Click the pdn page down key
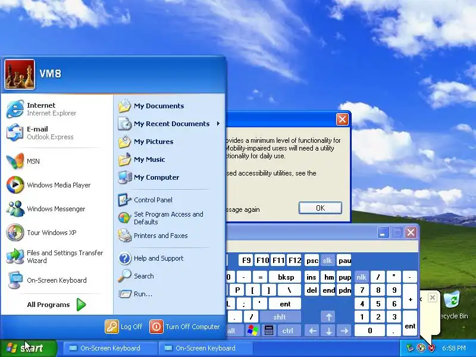 click(345, 290)
